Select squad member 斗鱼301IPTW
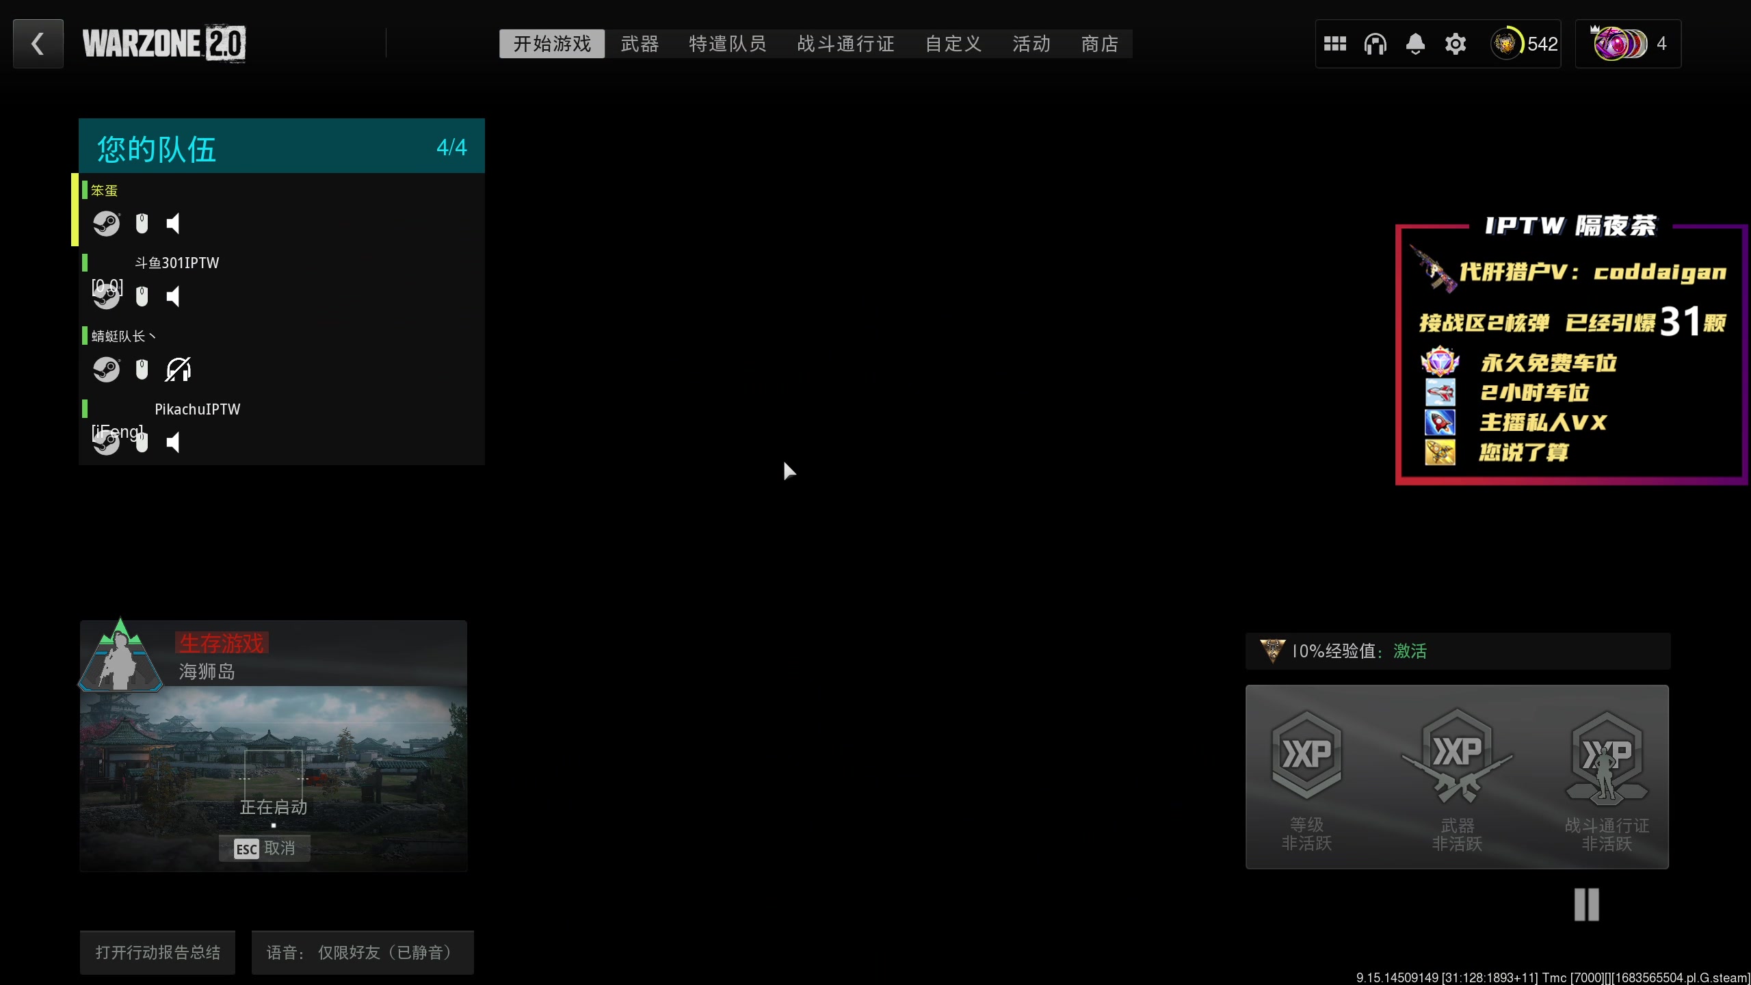The height and width of the screenshot is (985, 1751). coord(282,283)
